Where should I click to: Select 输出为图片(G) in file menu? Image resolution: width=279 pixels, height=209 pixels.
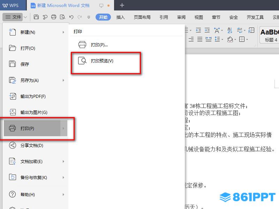[36, 112]
